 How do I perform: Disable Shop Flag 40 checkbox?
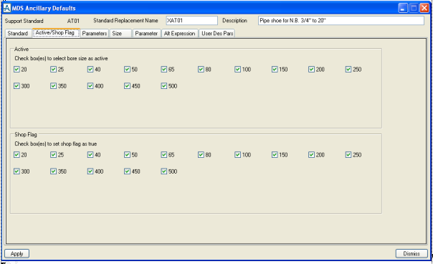(90, 154)
